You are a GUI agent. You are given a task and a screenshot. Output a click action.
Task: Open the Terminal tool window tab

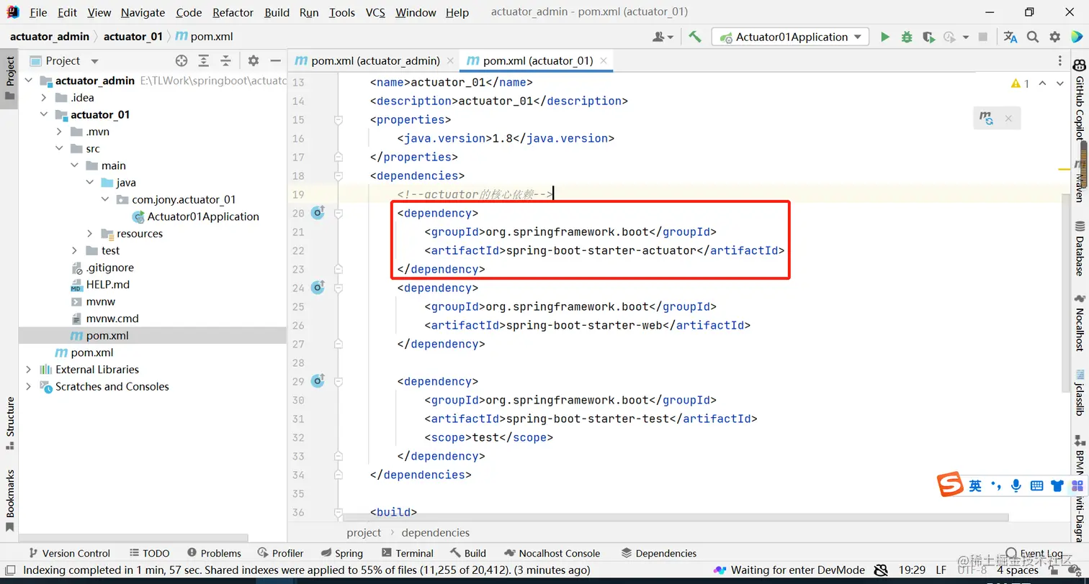click(x=408, y=553)
